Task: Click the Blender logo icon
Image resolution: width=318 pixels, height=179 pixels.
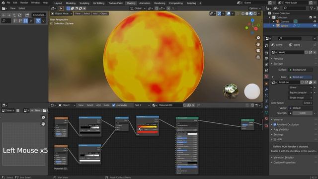Action: point(3,2)
